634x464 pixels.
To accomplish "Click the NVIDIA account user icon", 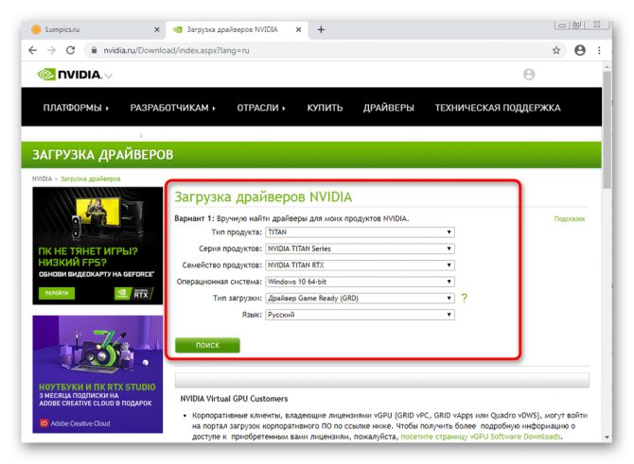I will (x=529, y=75).
